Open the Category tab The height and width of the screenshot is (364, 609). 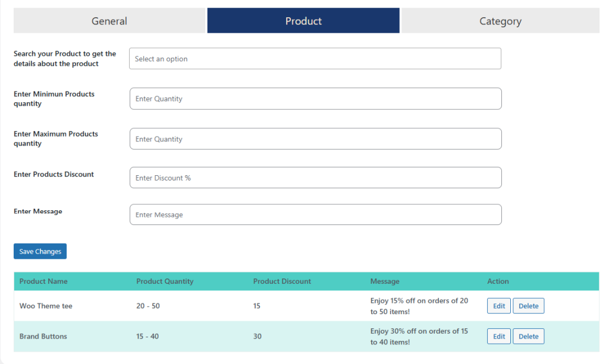[500, 21]
